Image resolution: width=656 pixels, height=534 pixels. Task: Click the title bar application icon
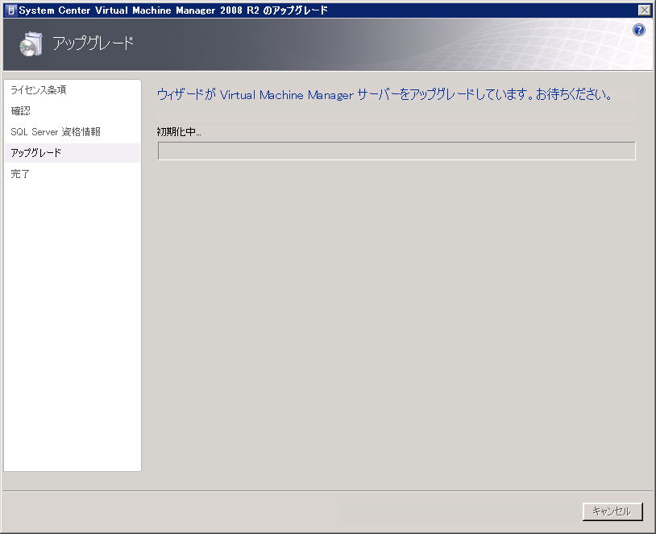click(11, 10)
